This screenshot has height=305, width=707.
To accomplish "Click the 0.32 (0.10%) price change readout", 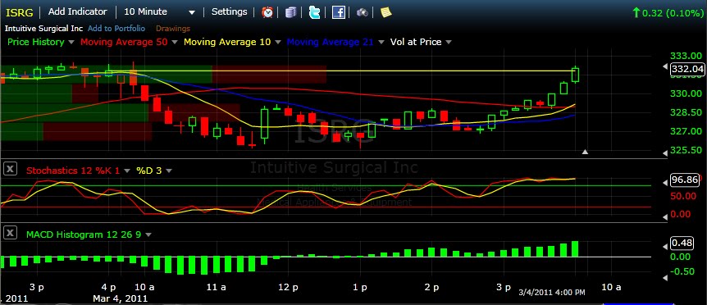I will click(668, 13).
